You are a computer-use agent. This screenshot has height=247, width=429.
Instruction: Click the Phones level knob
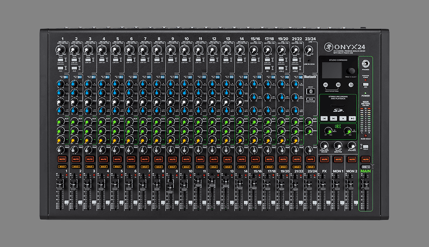click(352, 145)
